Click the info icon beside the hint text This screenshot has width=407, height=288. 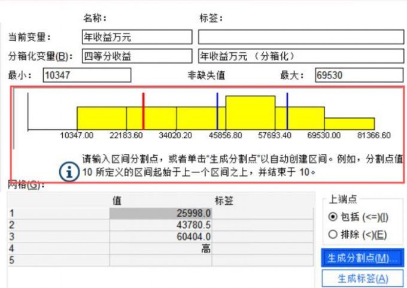tap(69, 172)
